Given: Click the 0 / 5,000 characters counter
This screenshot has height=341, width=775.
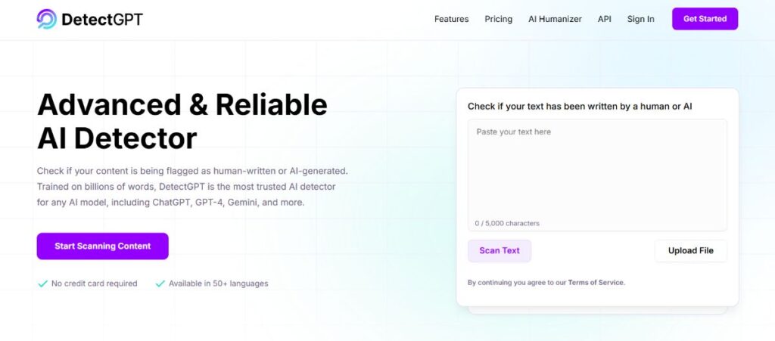Looking at the screenshot, I should (x=507, y=223).
